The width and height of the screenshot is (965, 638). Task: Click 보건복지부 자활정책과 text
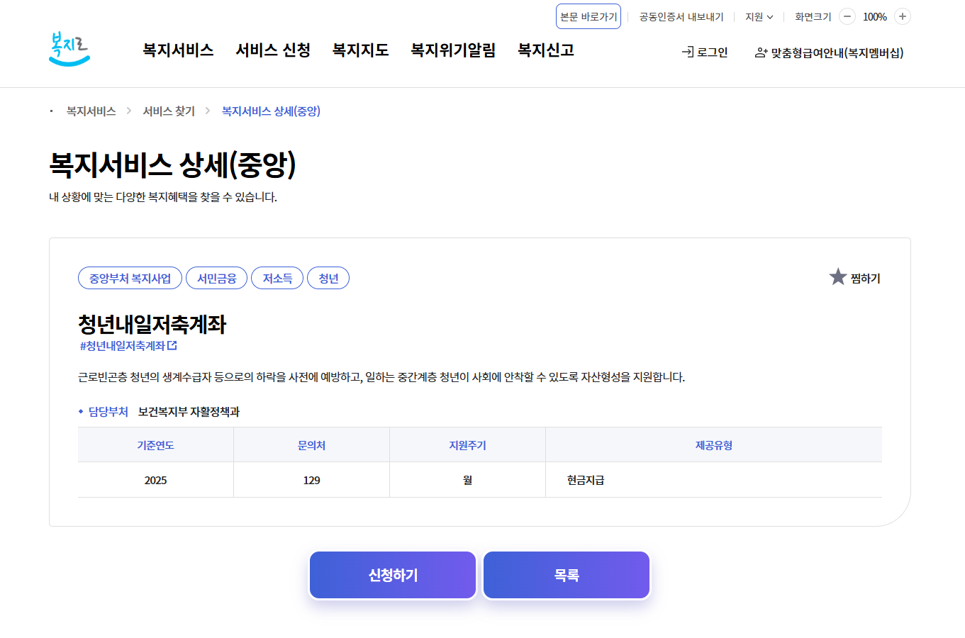coord(189,412)
